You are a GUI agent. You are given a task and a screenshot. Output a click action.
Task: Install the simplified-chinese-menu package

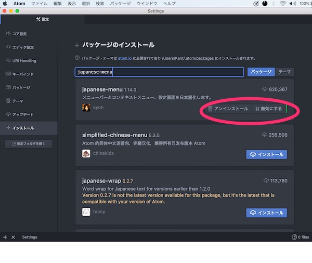266,154
